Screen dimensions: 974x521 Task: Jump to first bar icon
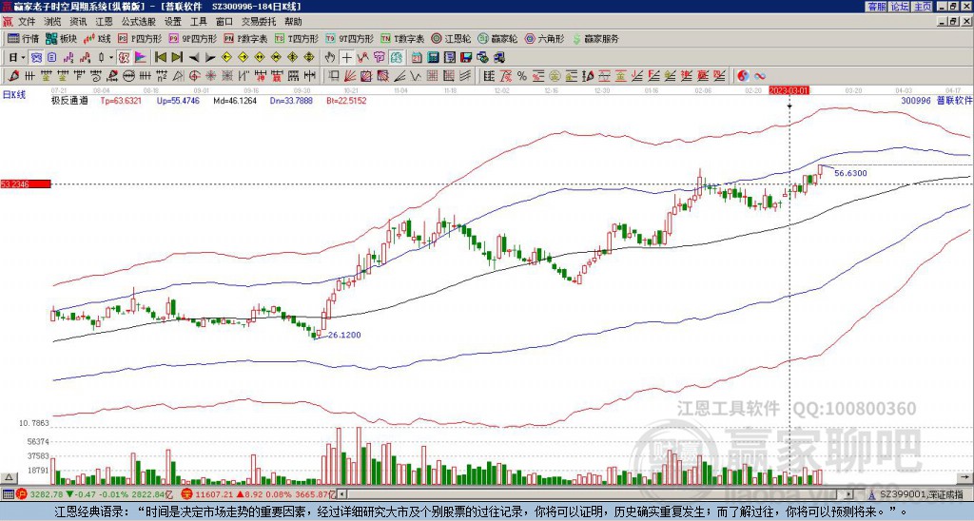160,58
